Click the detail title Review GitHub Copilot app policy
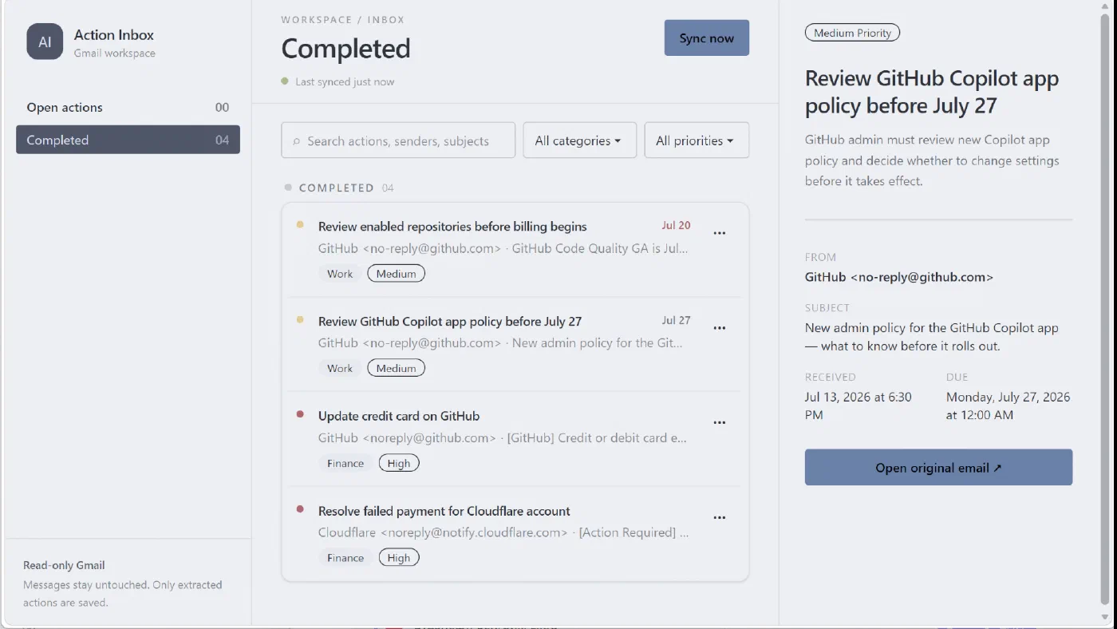 (x=932, y=92)
